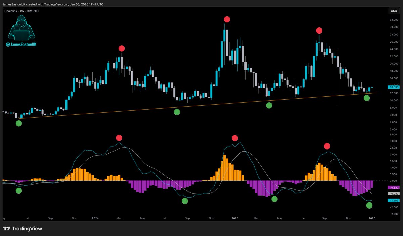Click the 2024 year label on time axis
Image resolution: width=403 pixels, height=236 pixels.
[x=95, y=218]
